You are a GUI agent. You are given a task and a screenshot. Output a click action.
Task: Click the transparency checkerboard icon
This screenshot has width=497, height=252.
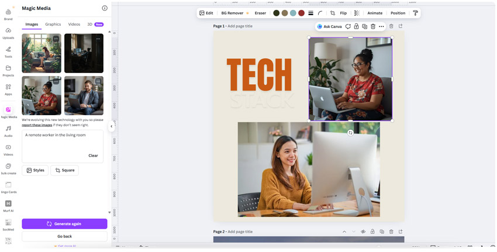coord(356,13)
